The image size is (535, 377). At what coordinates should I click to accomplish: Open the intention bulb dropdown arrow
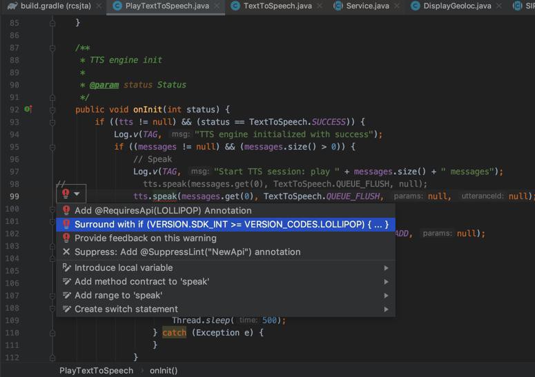point(77,194)
